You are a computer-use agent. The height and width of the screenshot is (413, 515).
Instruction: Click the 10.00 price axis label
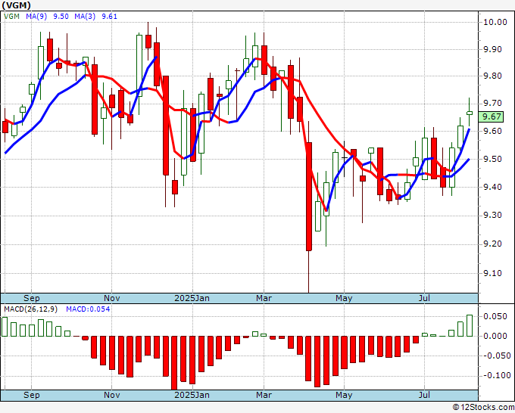tap(495, 22)
